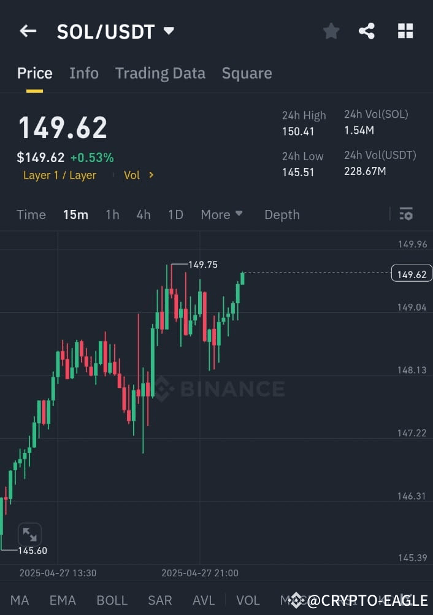Switch chart to 1D timeframe
Viewport: 433px width, 615px height.
tap(175, 214)
